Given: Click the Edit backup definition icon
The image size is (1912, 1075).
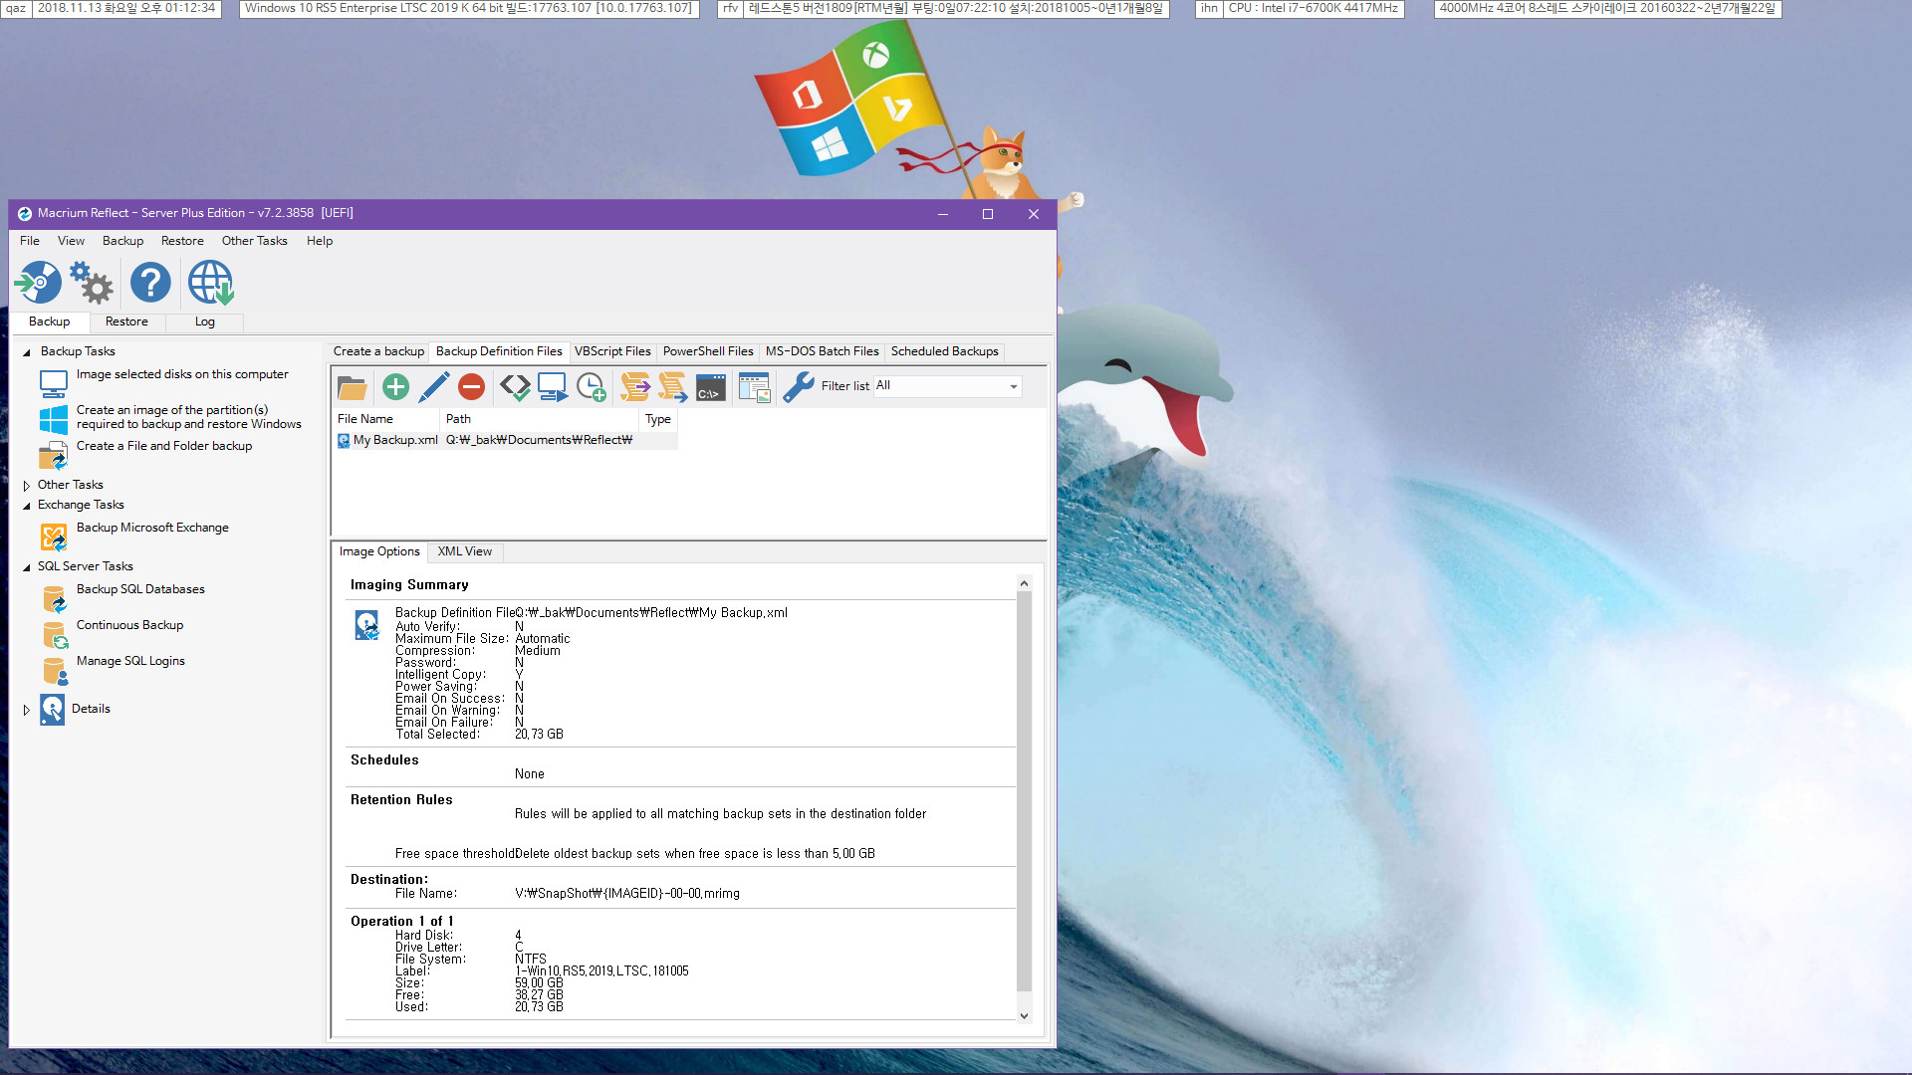Looking at the screenshot, I should (x=433, y=384).
